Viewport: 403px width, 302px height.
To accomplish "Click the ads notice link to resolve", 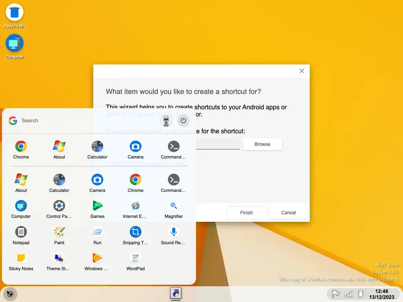I will pyautogui.click(x=339, y=279).
